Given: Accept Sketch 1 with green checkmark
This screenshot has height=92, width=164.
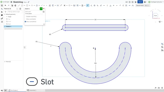Looking at the screenshot, I should coord(41,9).
